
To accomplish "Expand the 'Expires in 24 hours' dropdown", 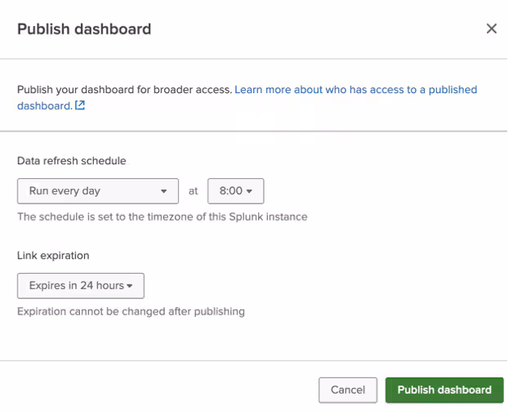I will tap(80, 285).
